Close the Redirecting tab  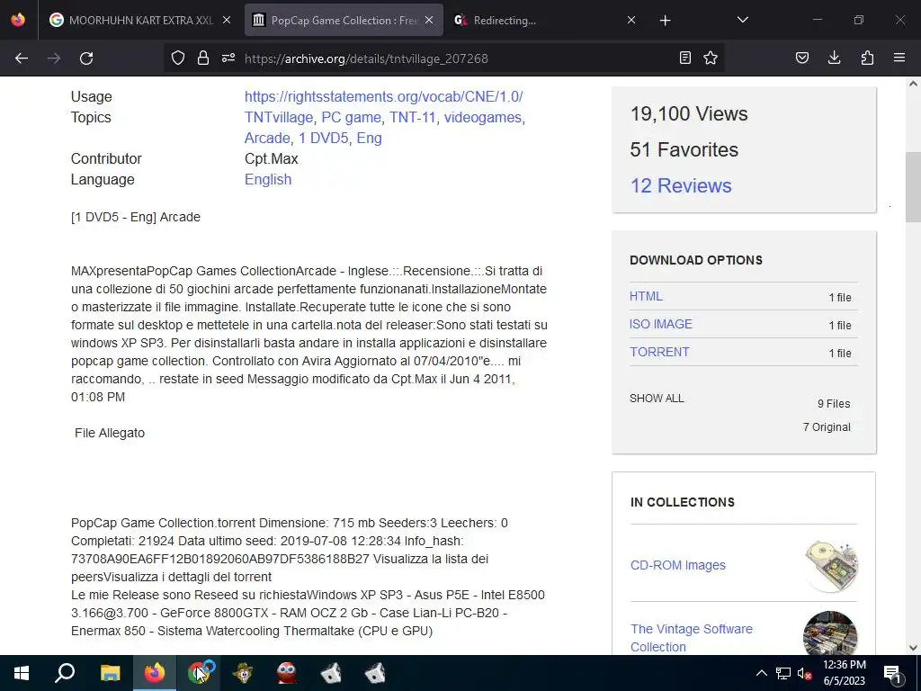(x=631, y=21)
